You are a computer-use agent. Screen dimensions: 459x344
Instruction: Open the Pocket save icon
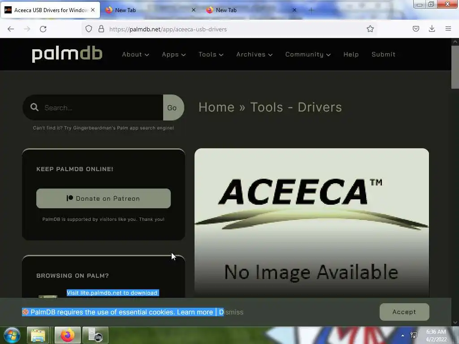click(416, 29)
